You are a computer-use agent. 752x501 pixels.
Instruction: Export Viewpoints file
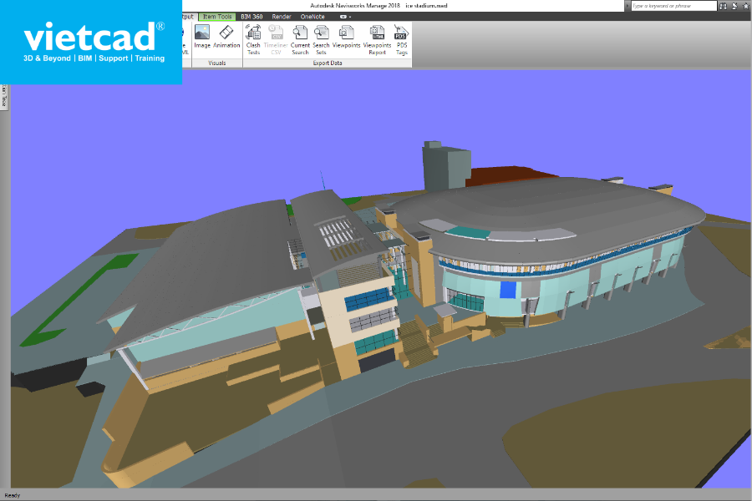click(346, 37)
